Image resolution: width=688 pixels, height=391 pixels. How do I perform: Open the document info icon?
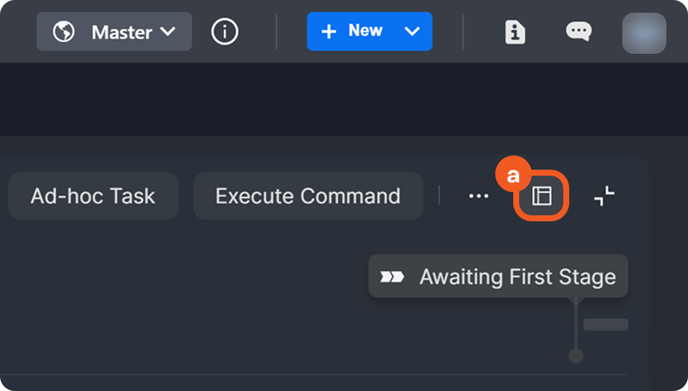point(515,32)
